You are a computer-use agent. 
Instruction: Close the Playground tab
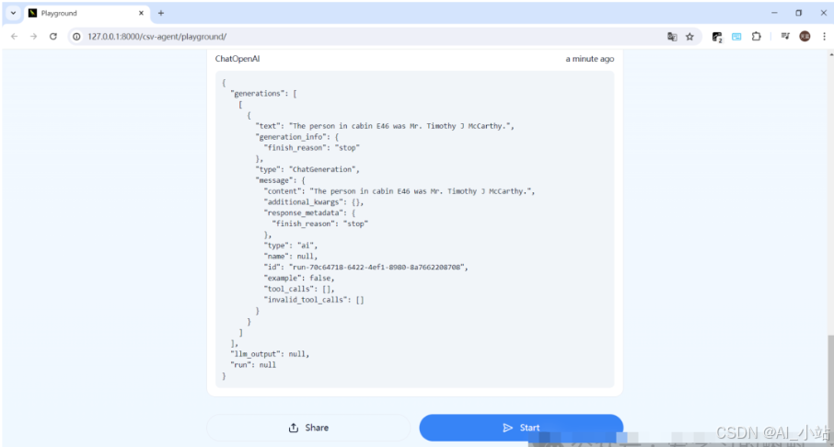(x=142, y=13)
